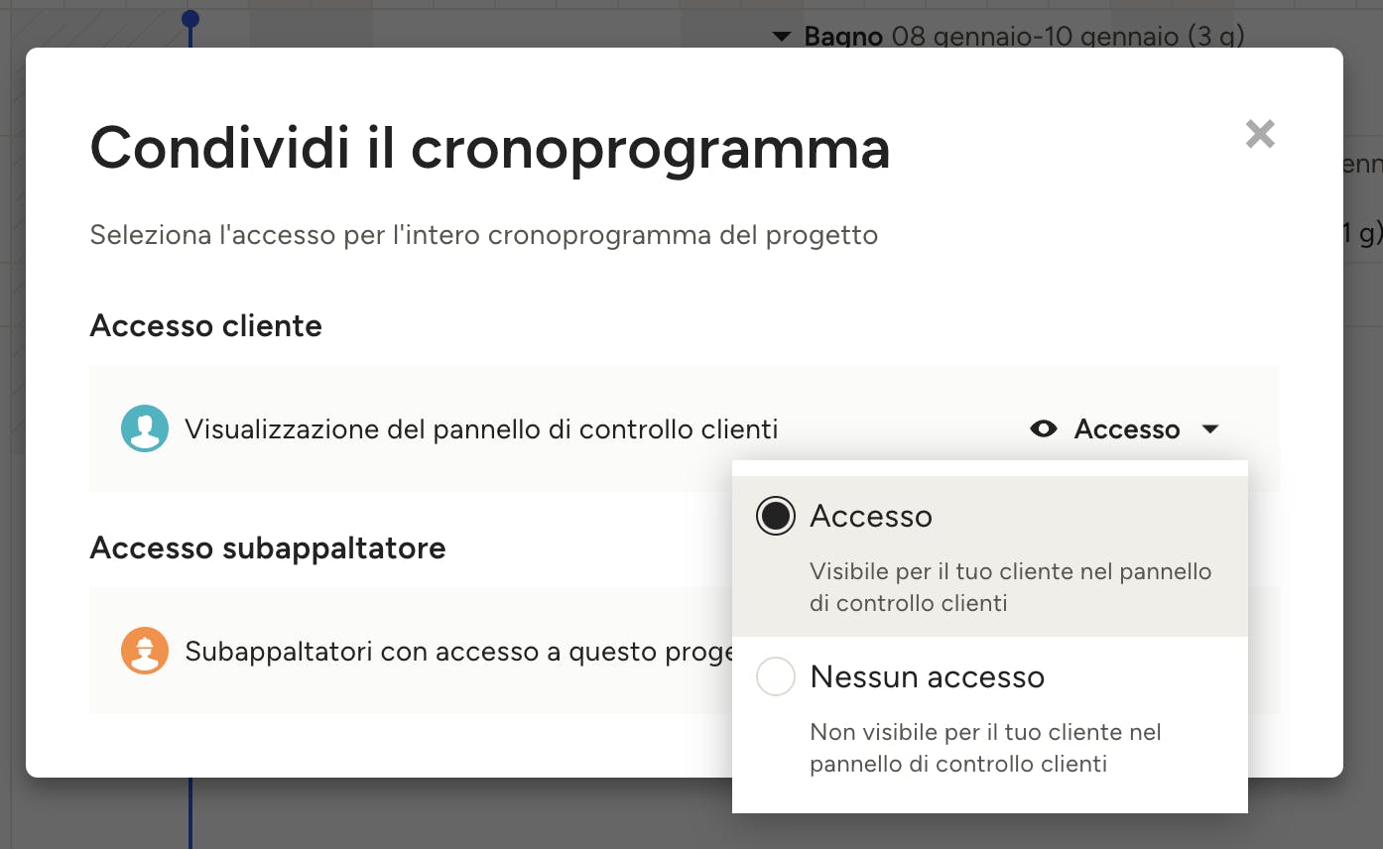
Task: Click the Bagno 08 gennaio-10 gennaio label
Action: pos(1024,37)
